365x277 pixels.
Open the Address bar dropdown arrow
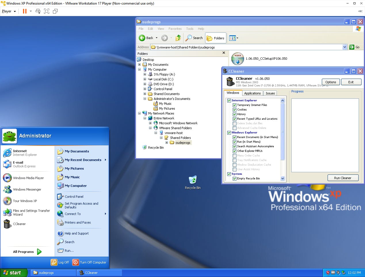pos(345,47)
